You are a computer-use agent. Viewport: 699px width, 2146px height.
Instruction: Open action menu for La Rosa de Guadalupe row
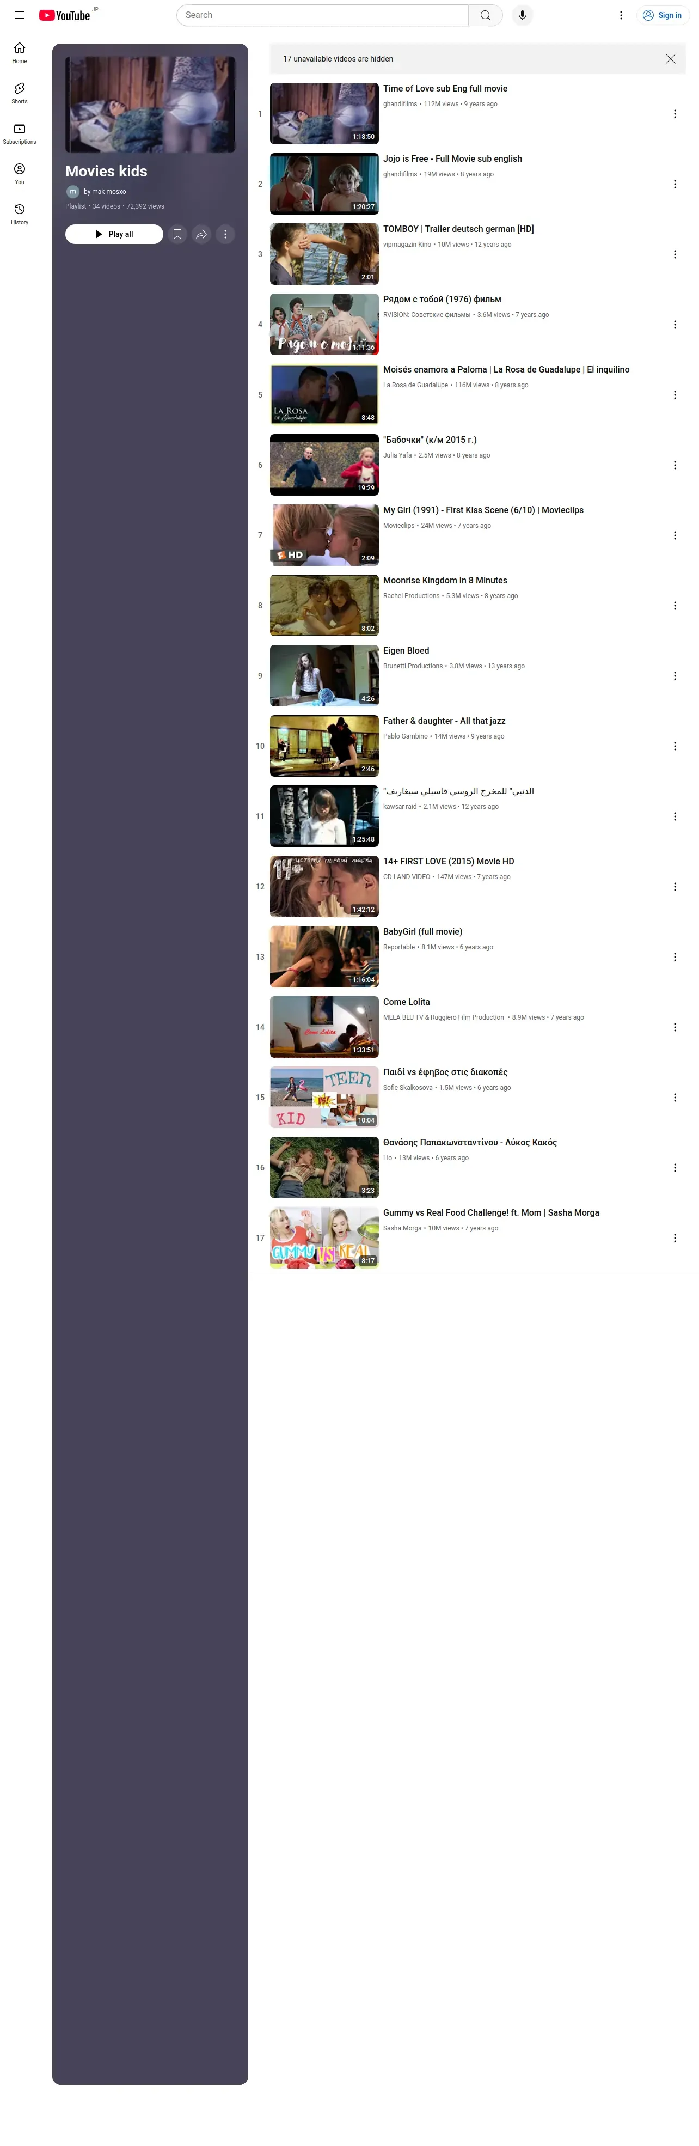(675, 395)
